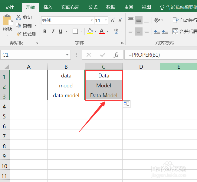Image resolution: width=197 pixels, height=182 pixels.
Task: Open the Tell Me lightbulb search
Action: tap(162, 8)
